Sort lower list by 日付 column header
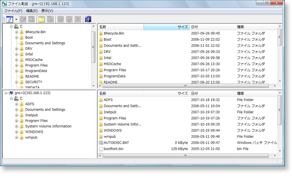The image size is (292, 178). pos(212,94)
